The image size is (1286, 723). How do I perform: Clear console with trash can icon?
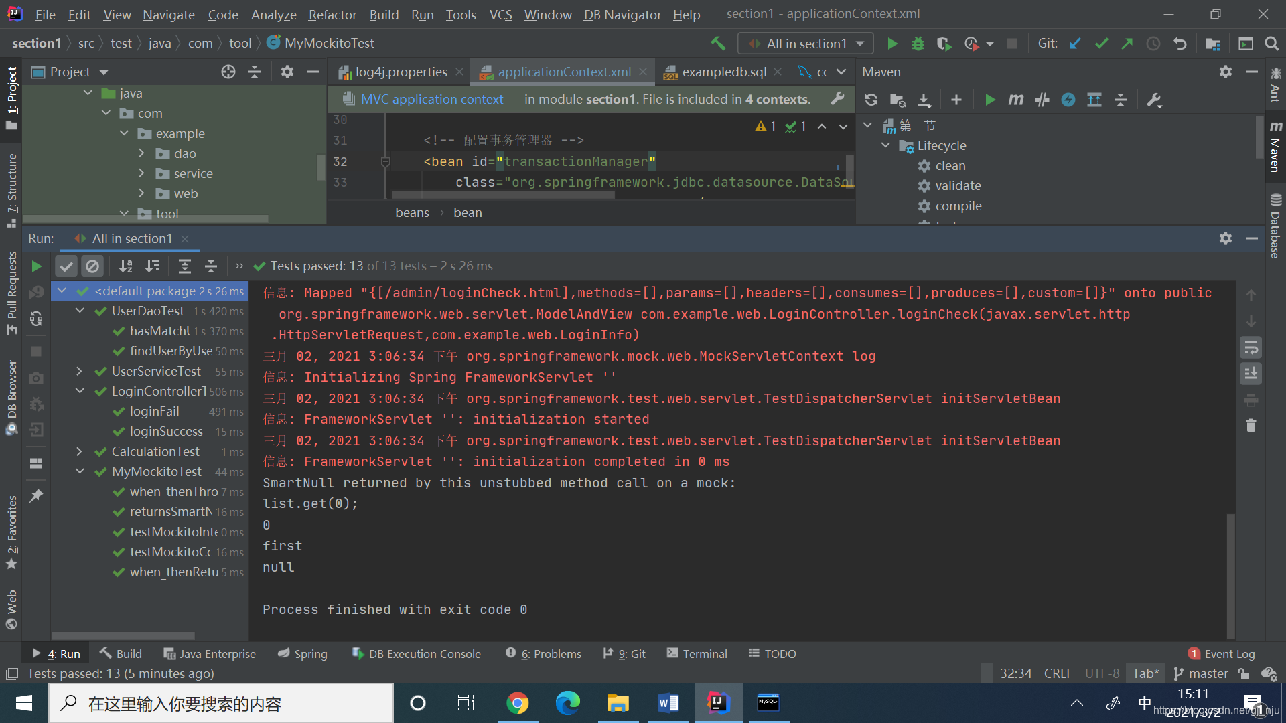tap(1251, 426)
